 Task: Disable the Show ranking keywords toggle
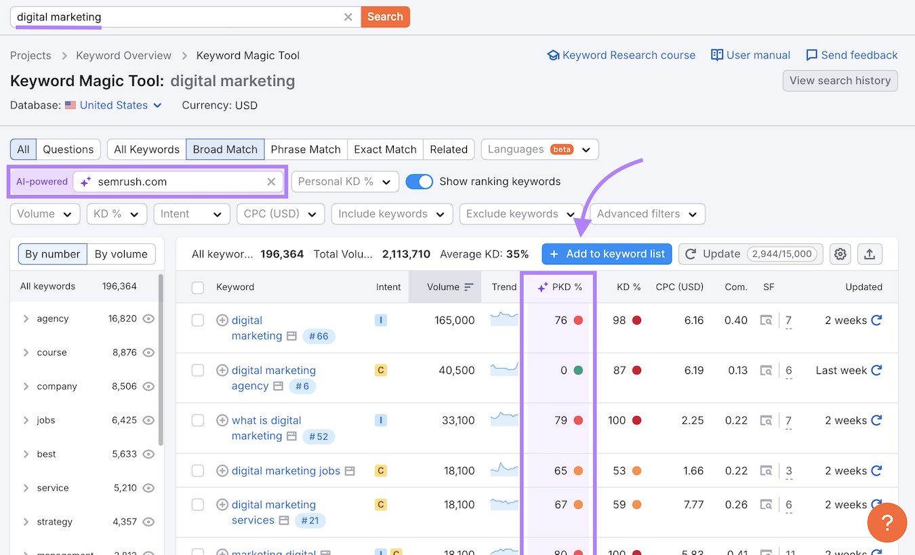[x=420, y=181]
